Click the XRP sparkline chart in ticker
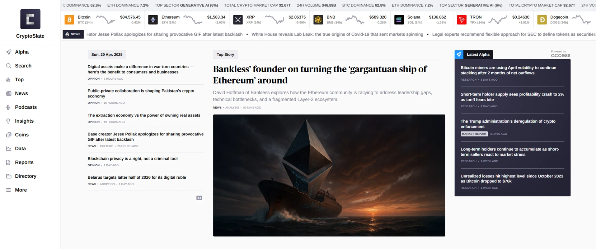Viewport: 596px width, 249px height. tap(274, 20)
